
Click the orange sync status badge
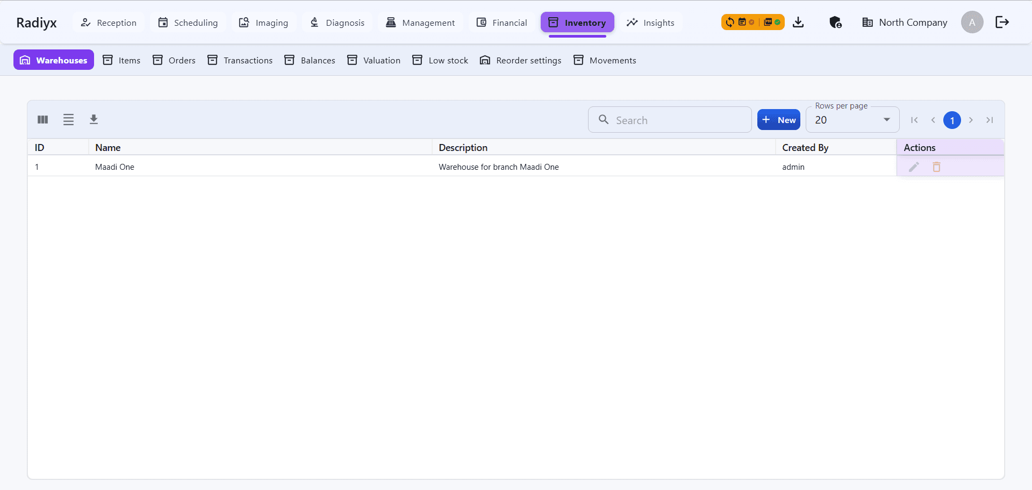(752, 22)
